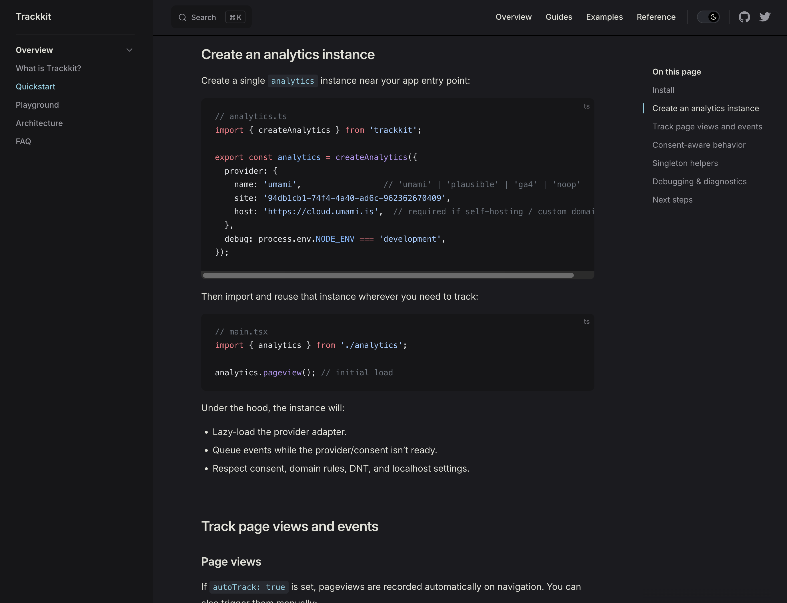
Task: Open the Guides navigation menu
Action: (x=559, y=17)
